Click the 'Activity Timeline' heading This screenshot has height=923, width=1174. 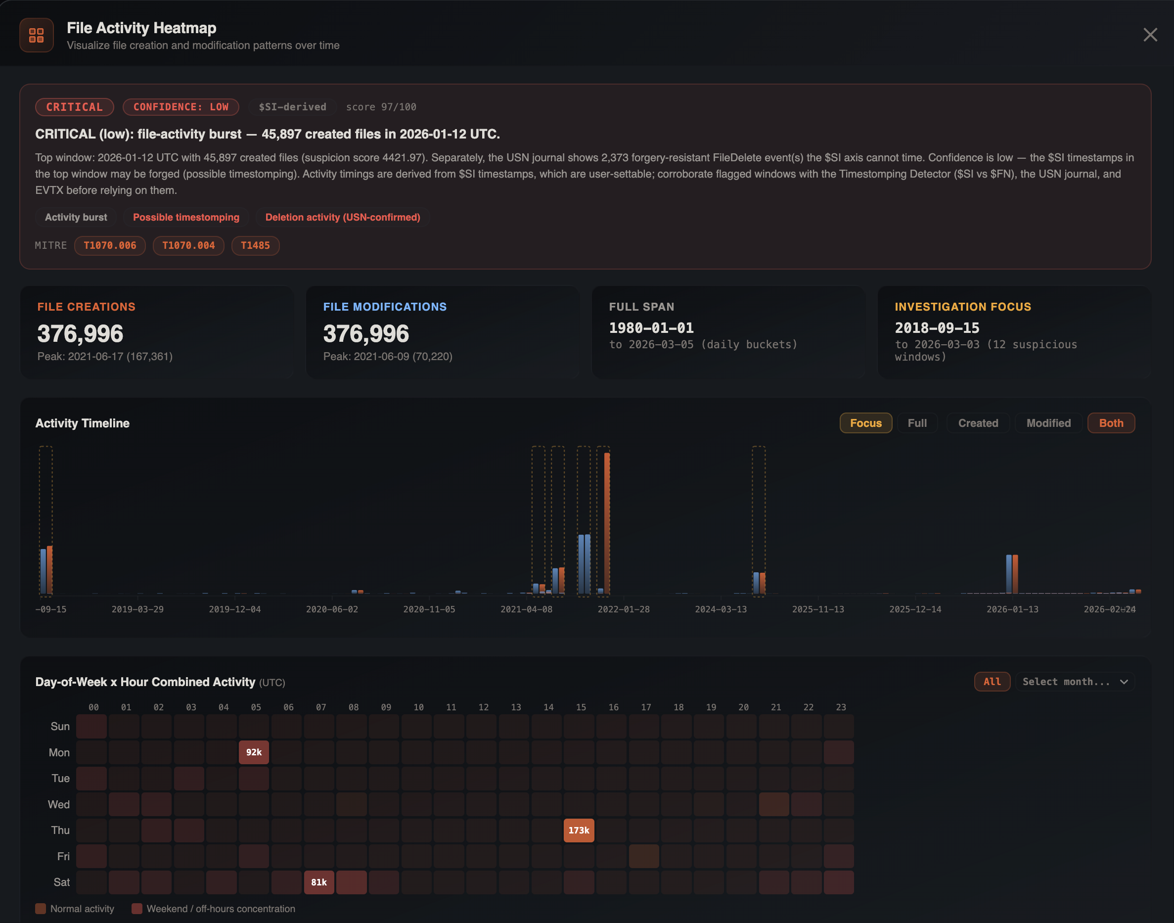82,423
